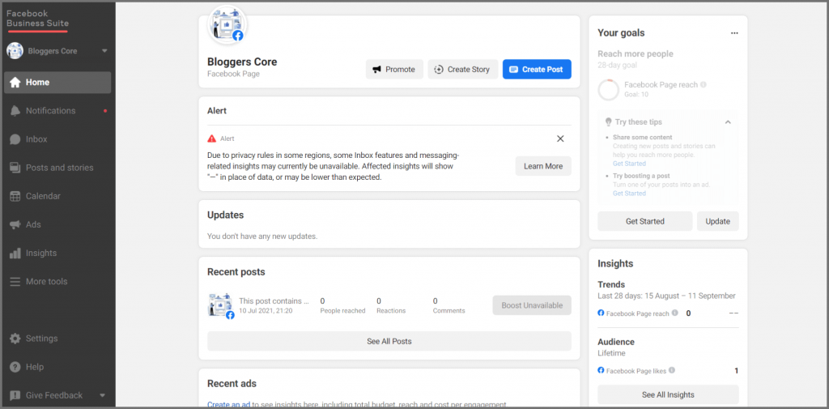Viewport: 829px width, 409px height.
Task: Click the Facebook logo beside Page likes
Action: pyautogui.click(x=602, y=370)
